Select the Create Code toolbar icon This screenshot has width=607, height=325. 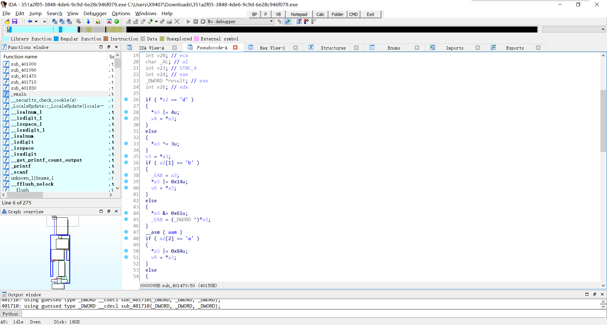128,21
